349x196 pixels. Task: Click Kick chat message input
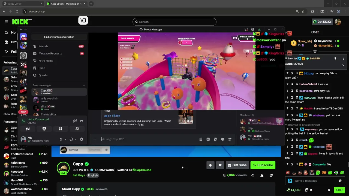pyautogui.click(x=314, y=181)
